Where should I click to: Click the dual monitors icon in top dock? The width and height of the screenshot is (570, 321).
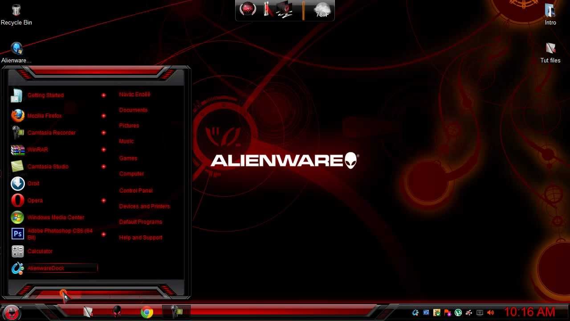click(x=285, y=9)
